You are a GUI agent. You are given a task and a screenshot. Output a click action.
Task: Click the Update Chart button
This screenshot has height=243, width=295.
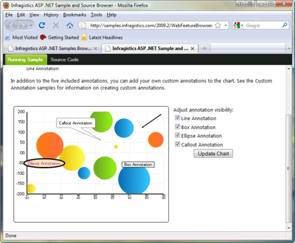(213, 154)
